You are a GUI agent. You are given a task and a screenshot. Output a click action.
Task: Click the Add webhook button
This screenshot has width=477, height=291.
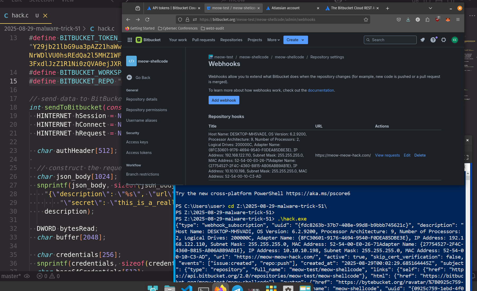(x=224, y=100)
